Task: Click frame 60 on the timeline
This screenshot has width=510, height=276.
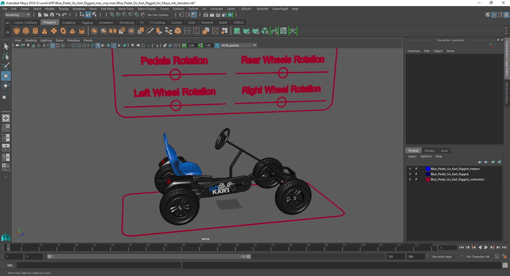Action: [219, 247]
